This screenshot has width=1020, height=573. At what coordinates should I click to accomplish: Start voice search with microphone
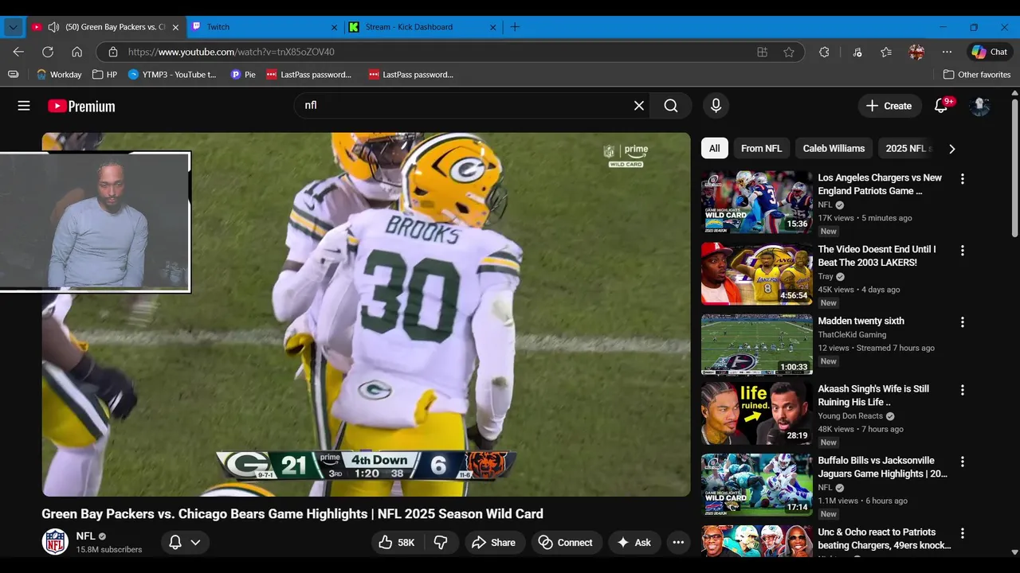[x=716, y=106]
